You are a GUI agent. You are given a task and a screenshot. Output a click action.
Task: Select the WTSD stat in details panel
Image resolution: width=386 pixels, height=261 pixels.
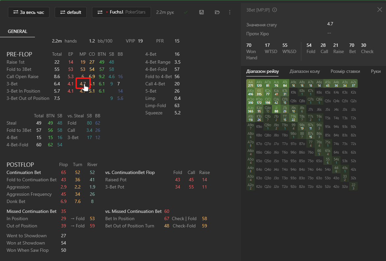[x=271, y=48]
